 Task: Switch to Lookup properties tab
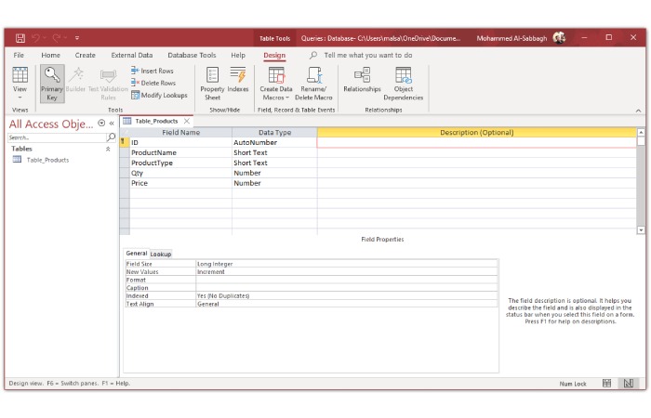161,254
